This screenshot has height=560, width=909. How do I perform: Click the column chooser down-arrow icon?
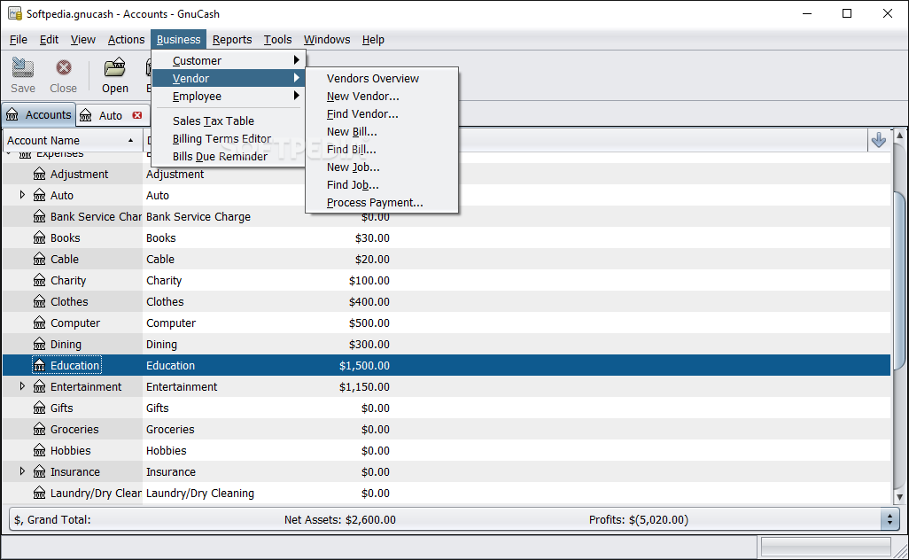(878, 140)
